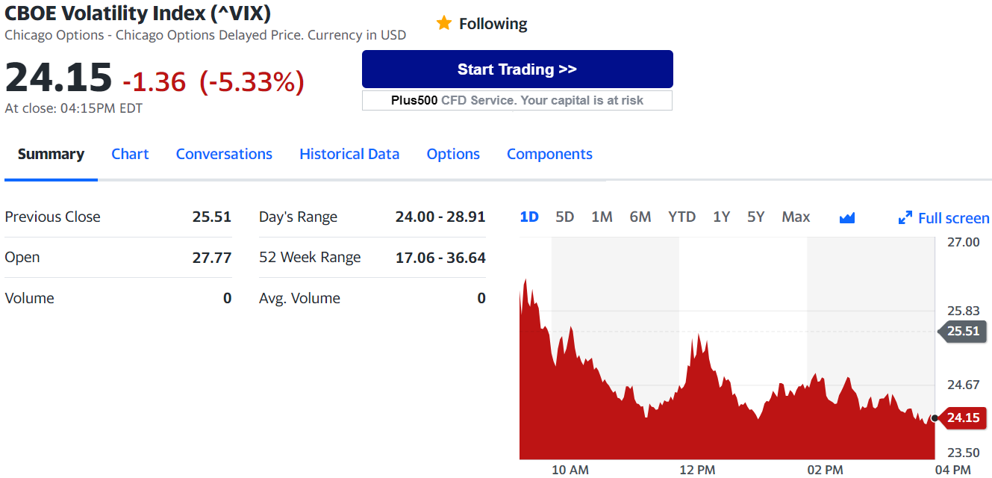Click the 25.51 previous close chart marker
The height and width of the screenshot is (478, 992).
pos(961,331)
